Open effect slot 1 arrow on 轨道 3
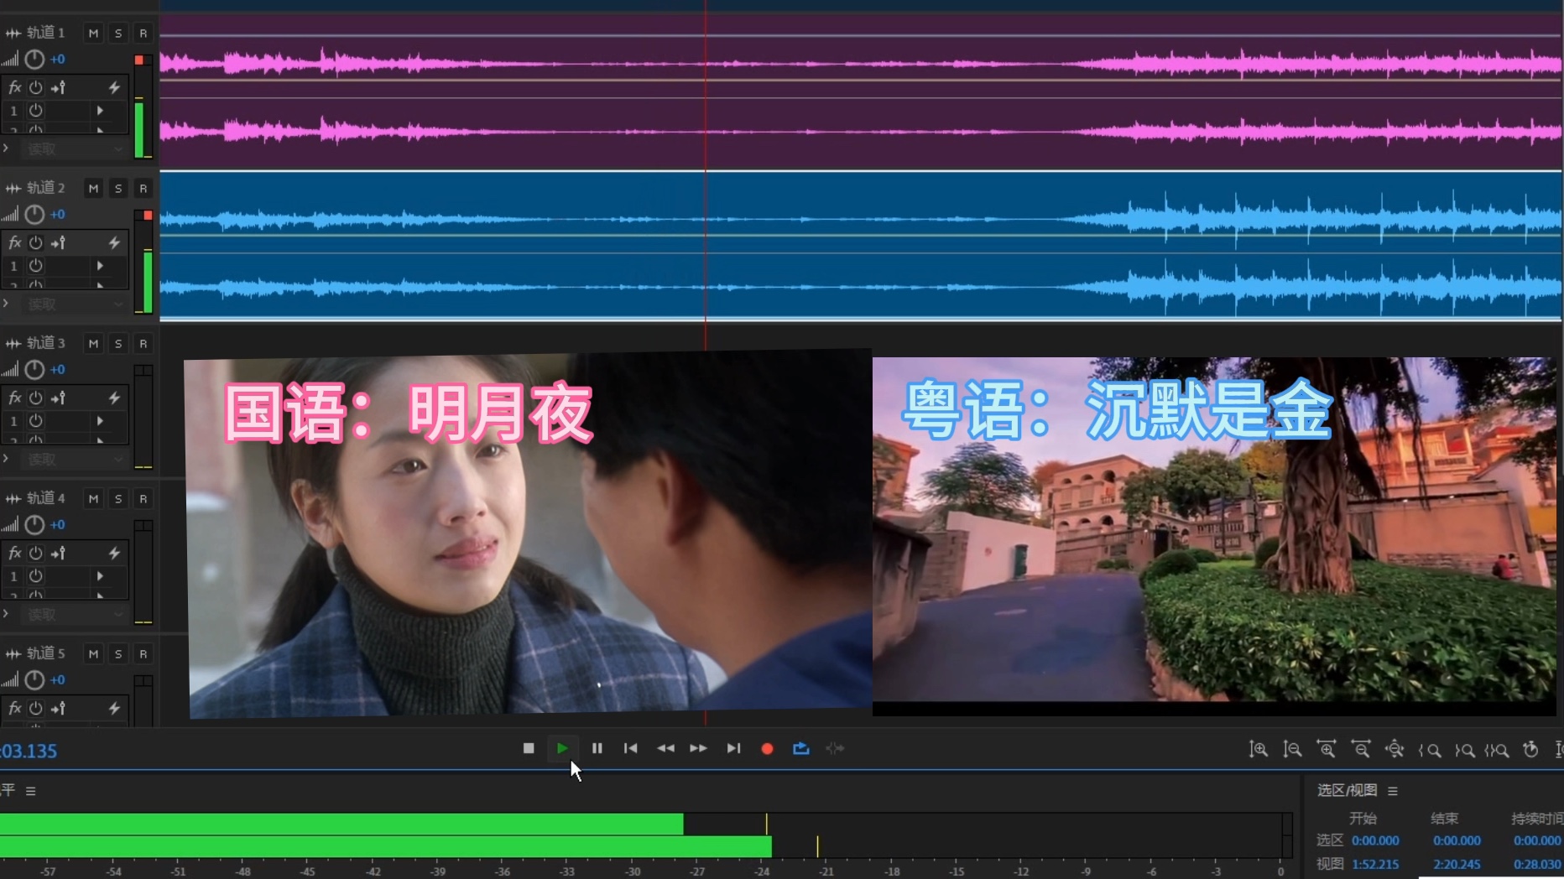This screenshot has width=1564, height=879. click(100, 421)
